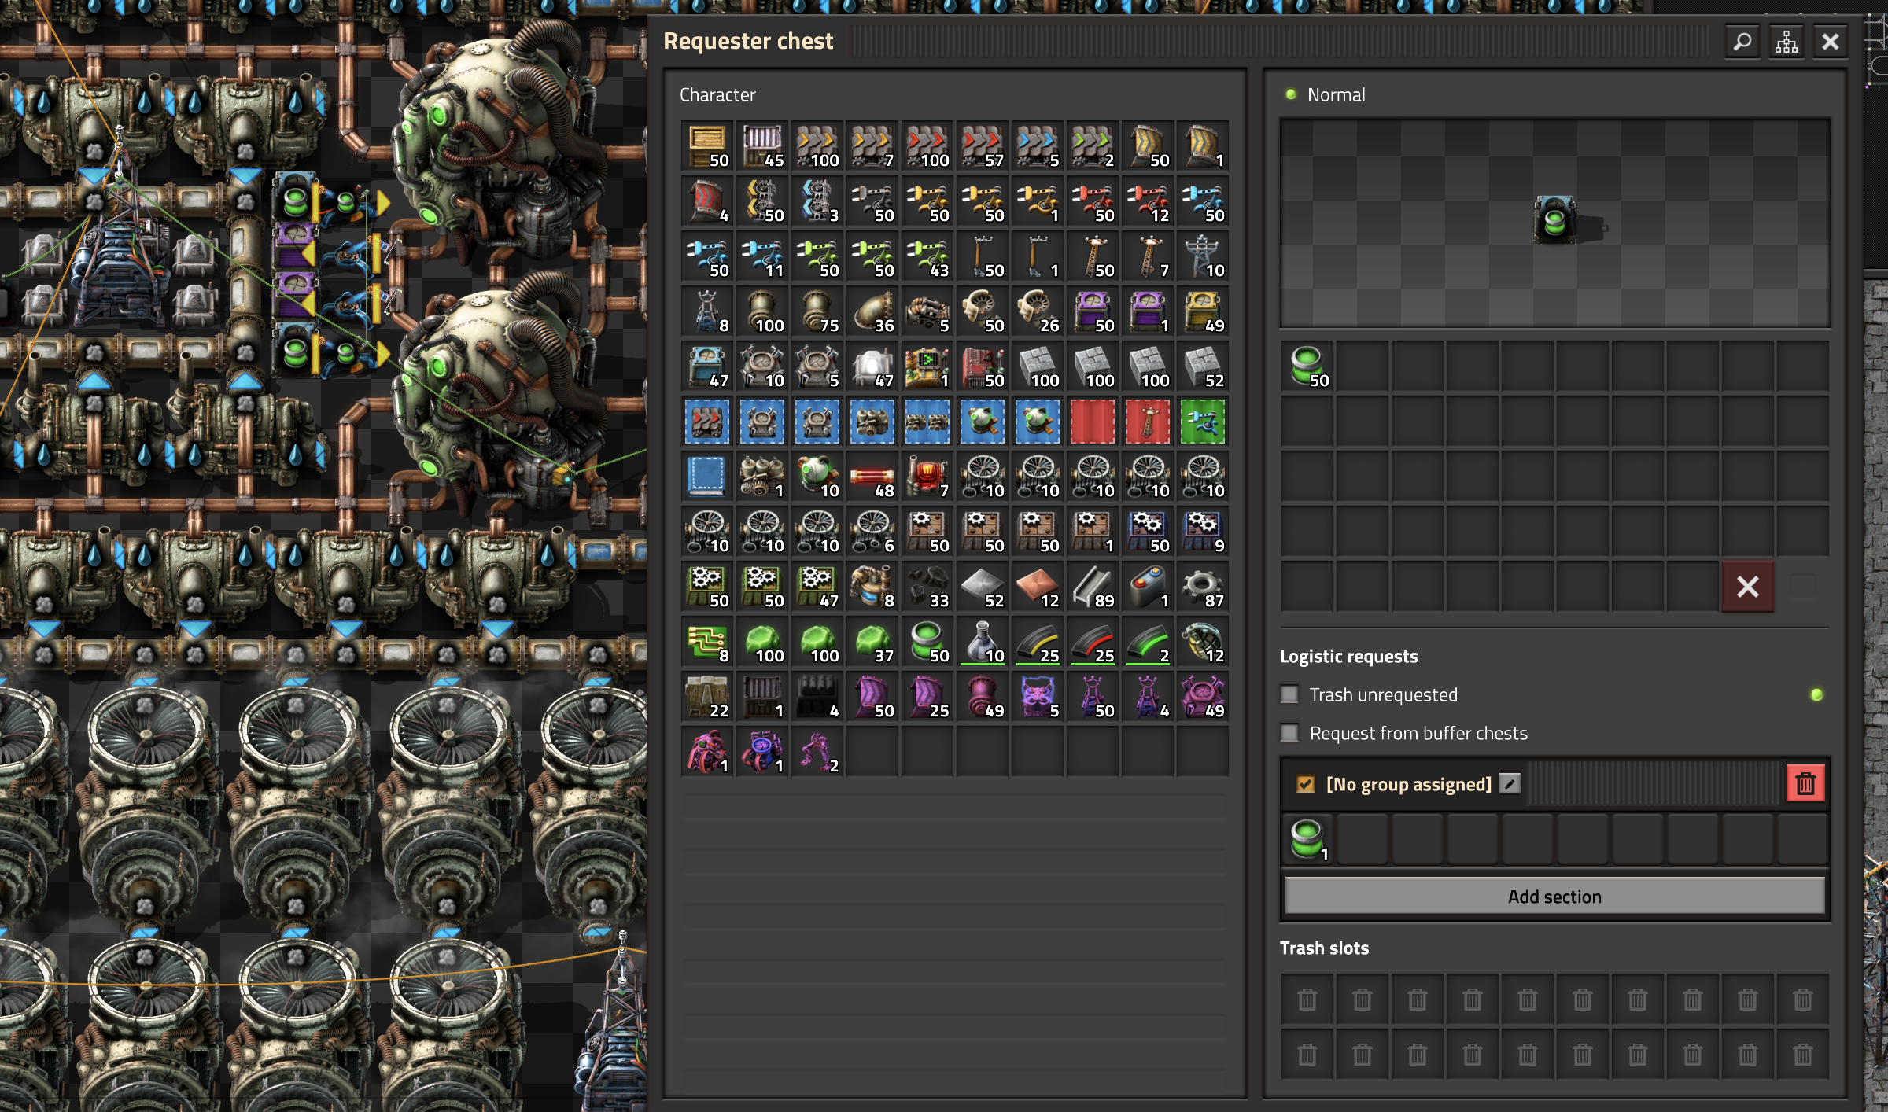Select the pipe stack of 75

[x=817, y=311]
